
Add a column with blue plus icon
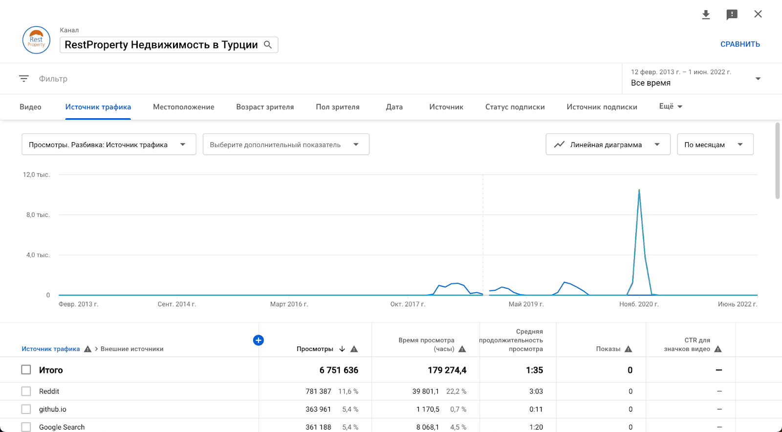259,340
